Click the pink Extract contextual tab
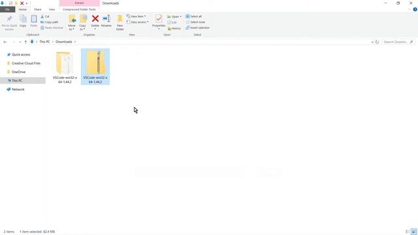 pos(79,3)
